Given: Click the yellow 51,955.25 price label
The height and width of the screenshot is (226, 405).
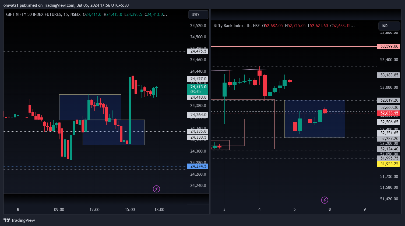Looking at the screenshot, I should [x=389, y=164].
